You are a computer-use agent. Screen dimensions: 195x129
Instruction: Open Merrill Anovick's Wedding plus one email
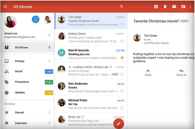coord(91,54)
